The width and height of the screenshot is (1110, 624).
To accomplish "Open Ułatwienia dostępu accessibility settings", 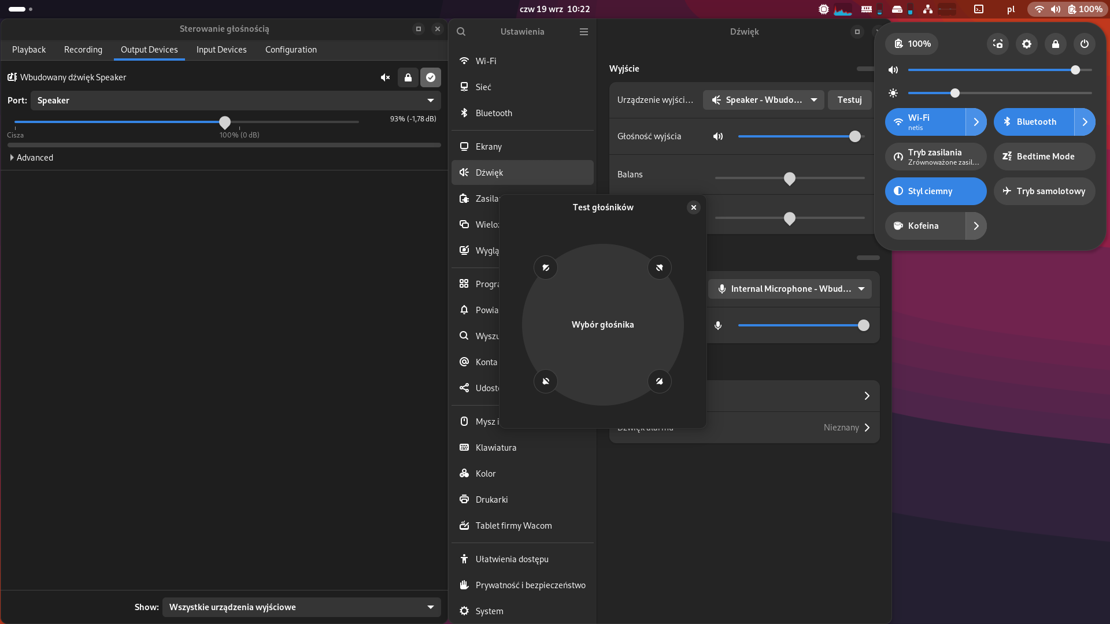I will coord(523,559).
